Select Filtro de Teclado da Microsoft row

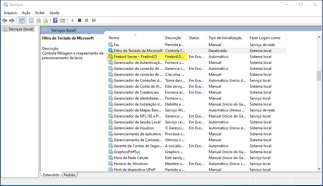pyautogui.click(x=197, y=50)
